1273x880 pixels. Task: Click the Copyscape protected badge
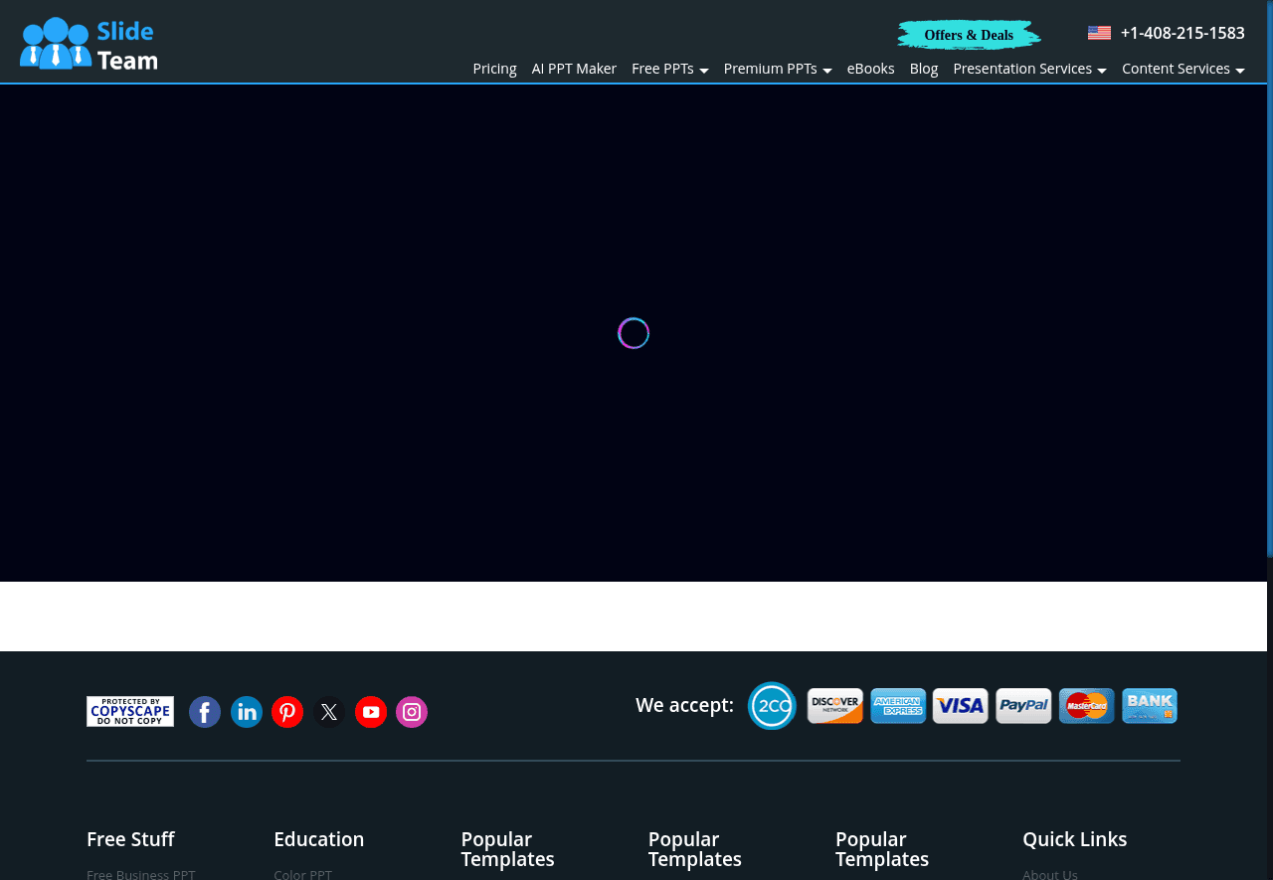130,711
